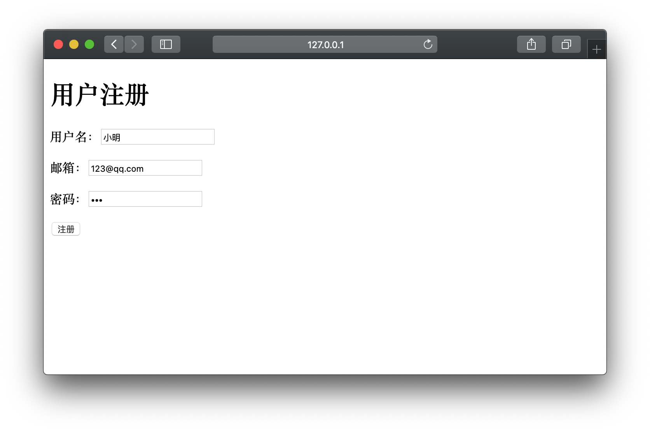Show all tabs overview icon
The width and height of the screenshot is (650, 432).
click(566, 44)
